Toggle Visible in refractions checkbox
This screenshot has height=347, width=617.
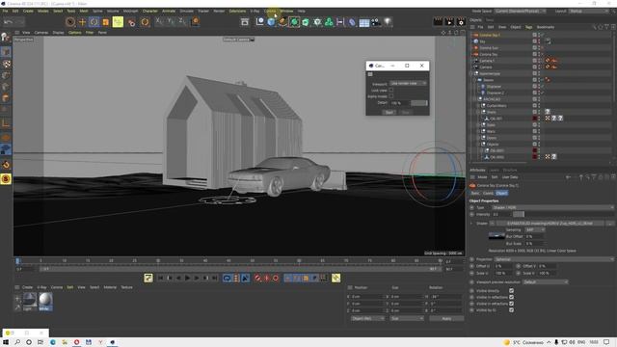[x=511, y=304]
